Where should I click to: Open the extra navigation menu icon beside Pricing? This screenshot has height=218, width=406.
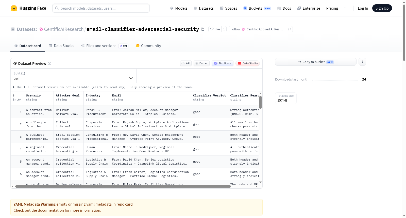pyautogui.click(x=346, y=8)
